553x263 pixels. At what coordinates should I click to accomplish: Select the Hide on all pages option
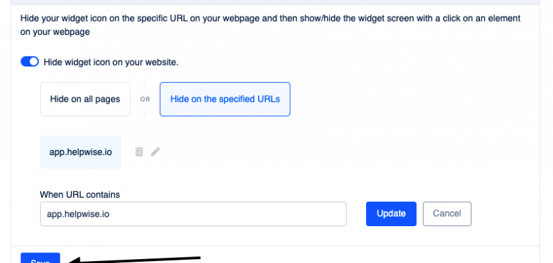tap(85, 99)
